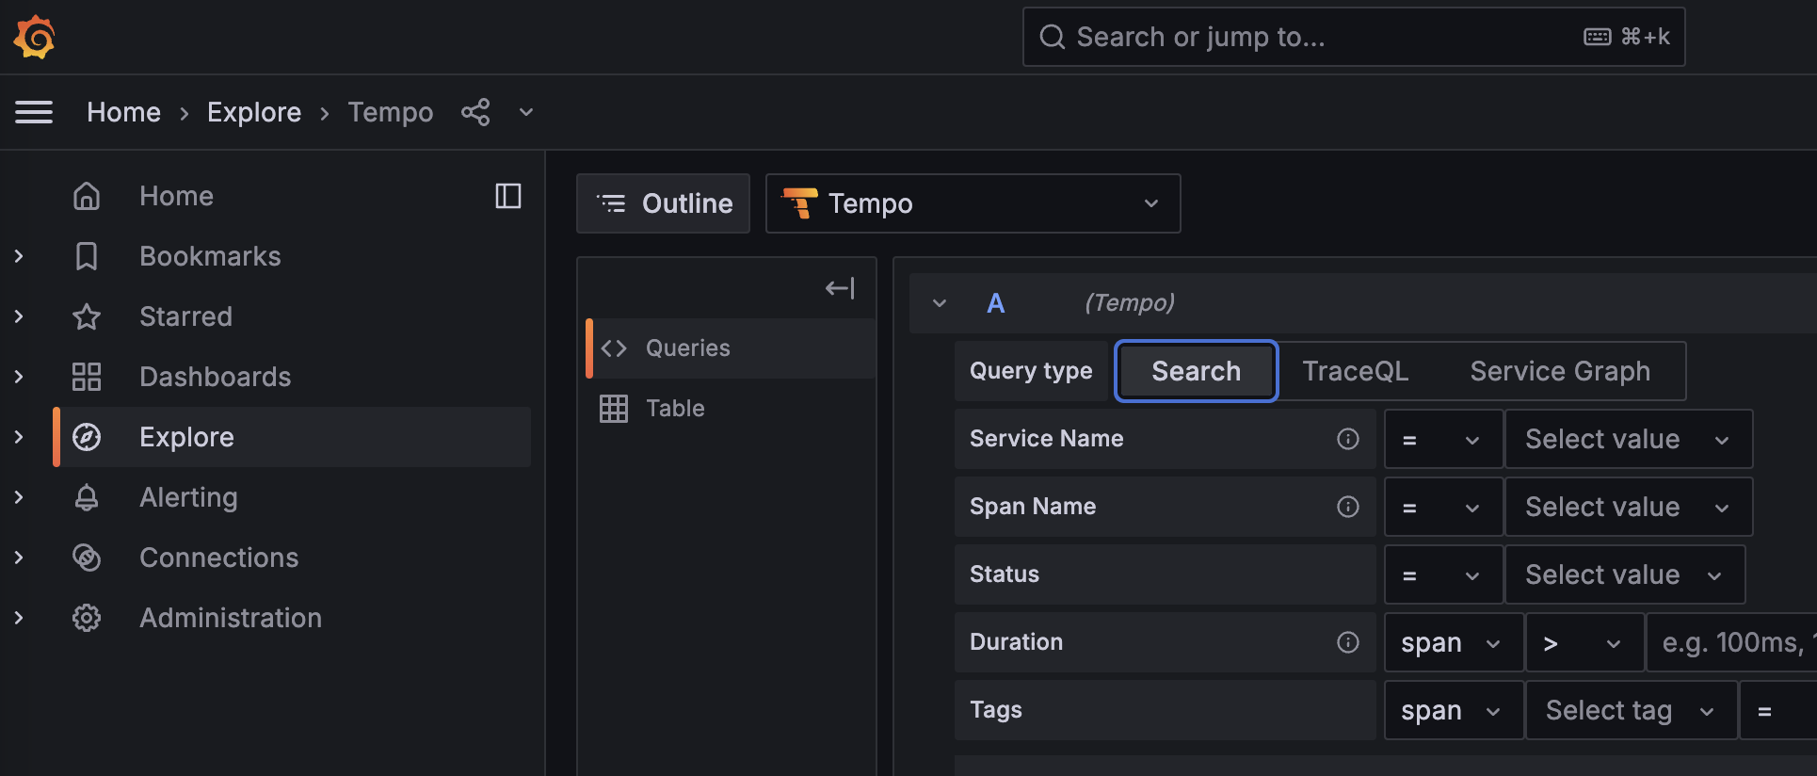
Task: Select the Service Graph query type
Action: point(1560,371)
